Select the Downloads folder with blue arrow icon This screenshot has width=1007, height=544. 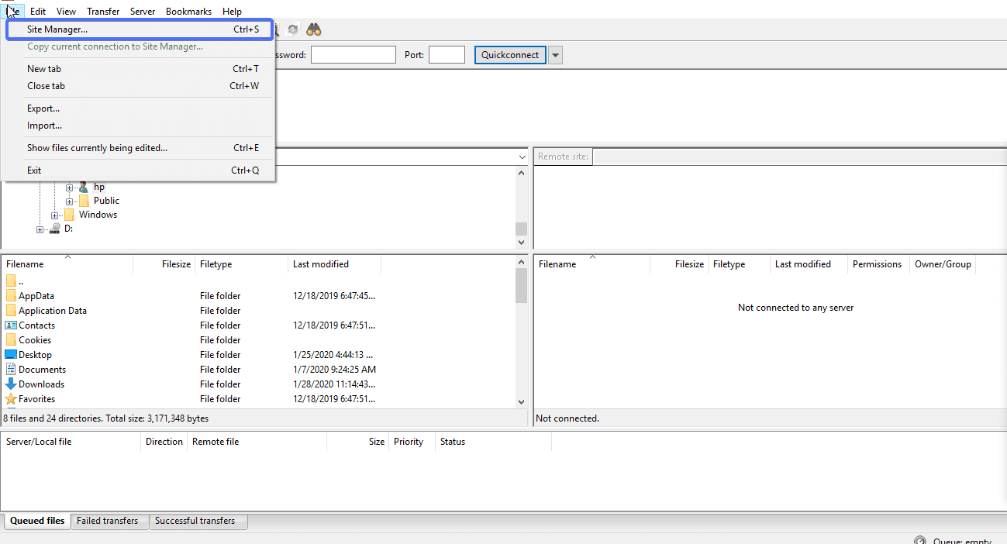click(11, 384)
